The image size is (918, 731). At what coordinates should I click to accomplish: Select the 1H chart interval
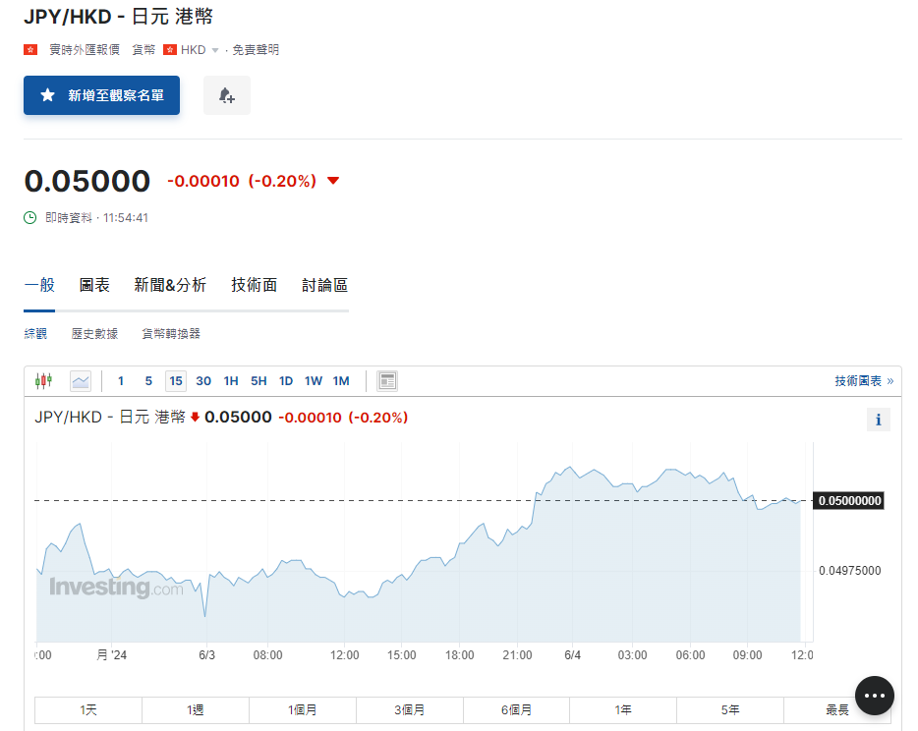tap(231, 380)
